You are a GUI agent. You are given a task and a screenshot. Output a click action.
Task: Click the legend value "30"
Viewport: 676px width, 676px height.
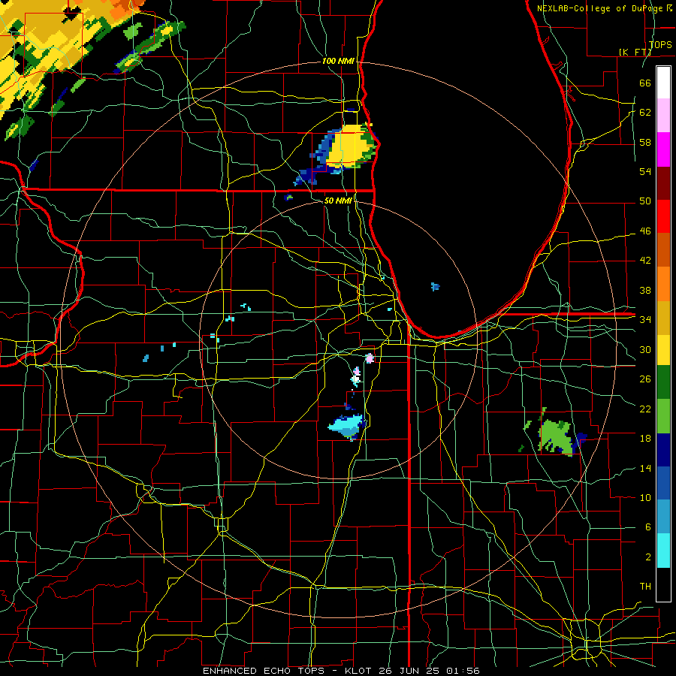645,349
